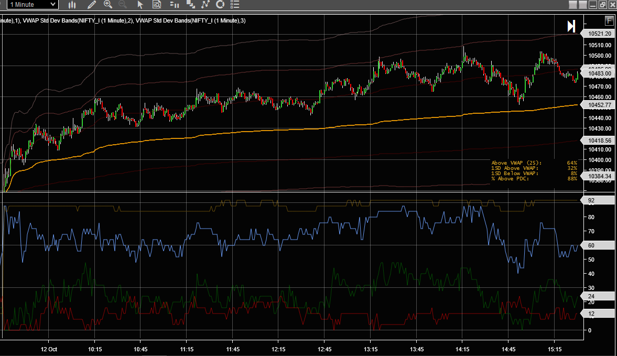Select the 10521.20 price marker
Image resolution: width=617 pixels, height=356 pixels.
click(x=598, y=34)
